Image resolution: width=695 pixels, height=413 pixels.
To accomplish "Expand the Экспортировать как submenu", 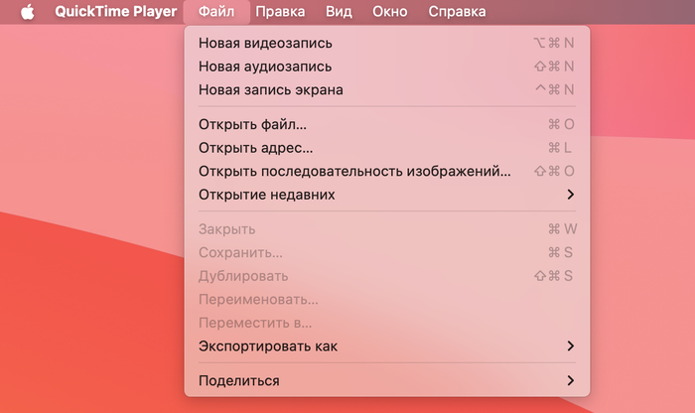I will (268, 346).
